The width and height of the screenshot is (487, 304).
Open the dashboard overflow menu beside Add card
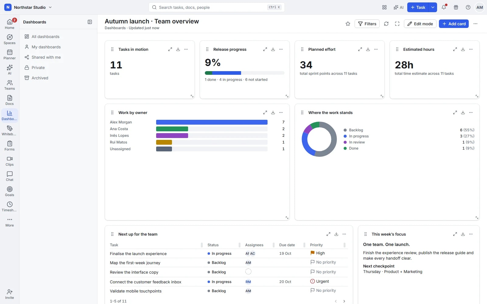[475, 24]
